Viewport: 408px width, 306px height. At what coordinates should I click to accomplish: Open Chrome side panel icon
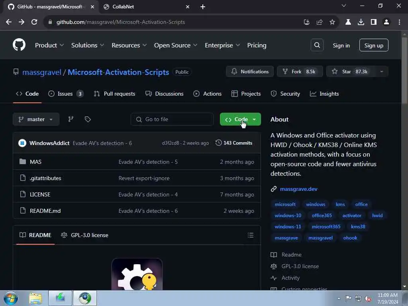(x=374, y=22)
